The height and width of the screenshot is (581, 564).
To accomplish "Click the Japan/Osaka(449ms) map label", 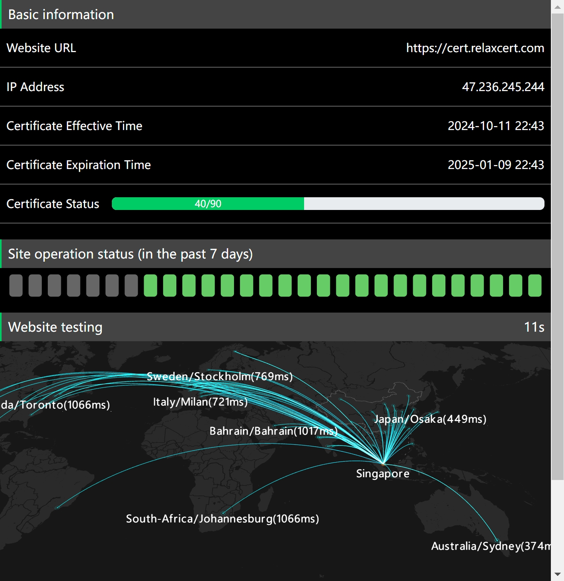I will [x=430, y=419].
